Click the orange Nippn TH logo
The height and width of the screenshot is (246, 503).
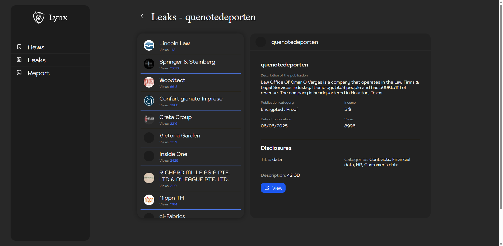coord(149,200)
